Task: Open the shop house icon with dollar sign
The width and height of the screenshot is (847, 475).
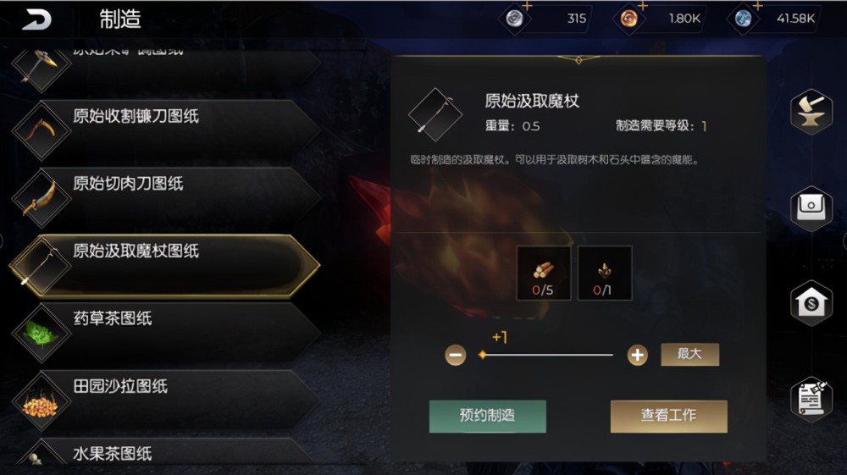Action: tap(811, 303)
